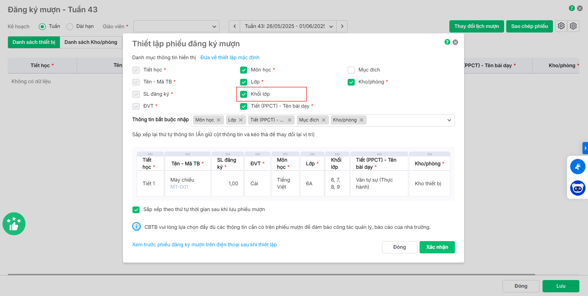Grab the drag handle above Tiết (PPCT) preview column
This screenshot has width=588, height=296.
379,154
